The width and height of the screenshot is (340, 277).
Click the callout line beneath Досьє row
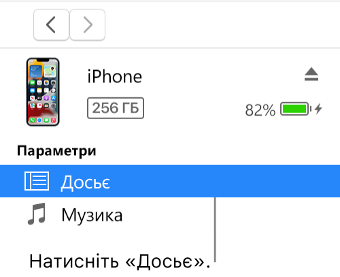(215, 229)
